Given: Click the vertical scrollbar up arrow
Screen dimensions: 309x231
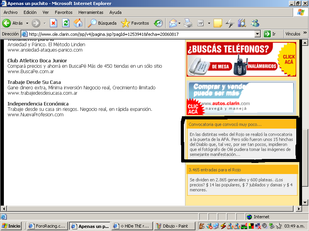Looking at the screenshot, I should point(305,43).
